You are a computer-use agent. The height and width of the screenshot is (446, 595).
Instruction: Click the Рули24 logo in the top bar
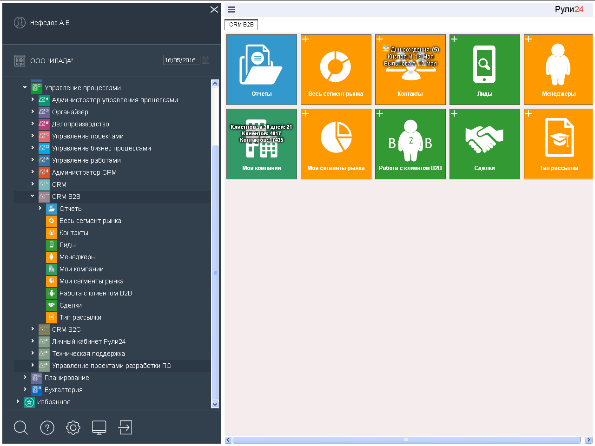click(569, 9)
